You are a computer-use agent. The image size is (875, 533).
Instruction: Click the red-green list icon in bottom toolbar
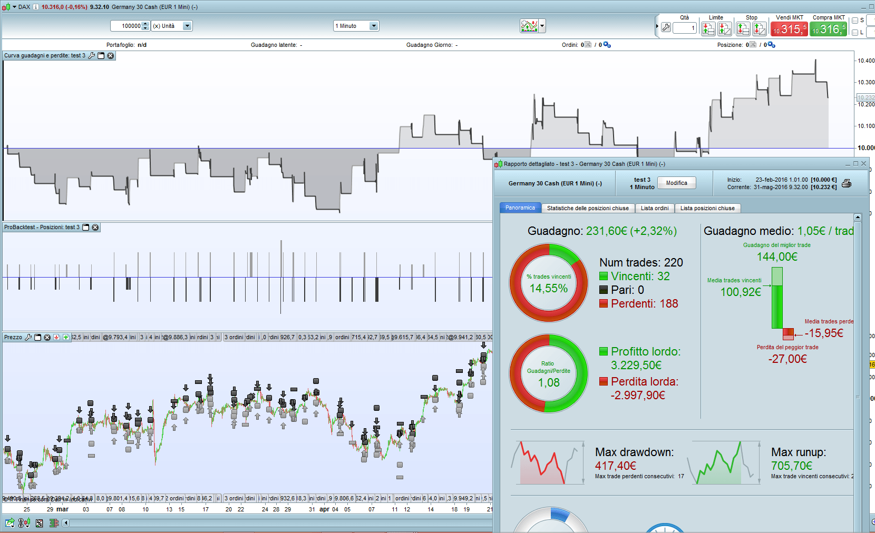tap(54, 523)
